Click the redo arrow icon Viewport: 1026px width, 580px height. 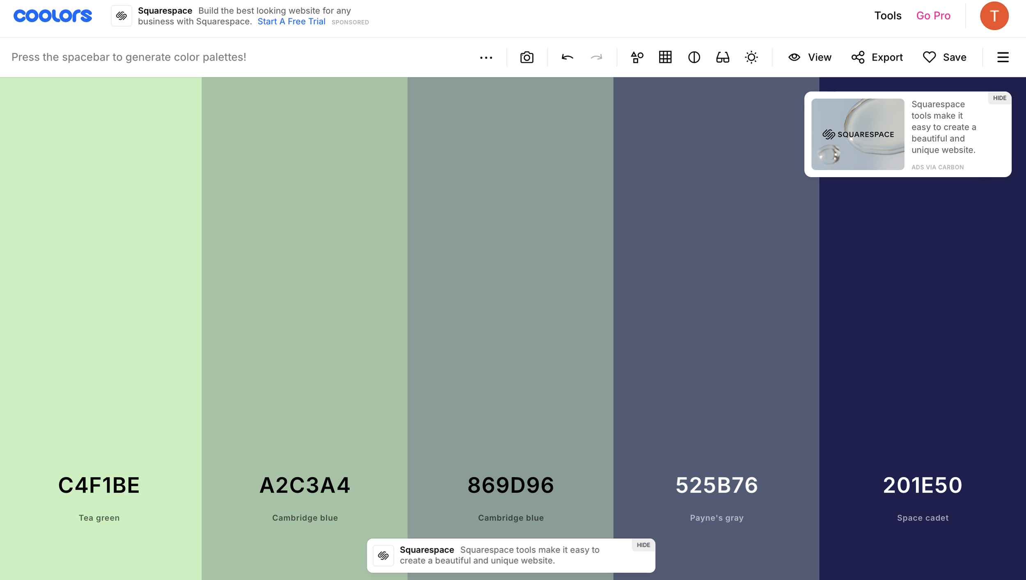[x=596, y=57]
